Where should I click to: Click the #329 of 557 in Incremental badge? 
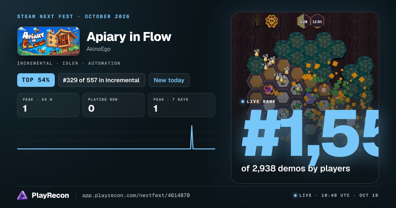(x=102, y=80)
